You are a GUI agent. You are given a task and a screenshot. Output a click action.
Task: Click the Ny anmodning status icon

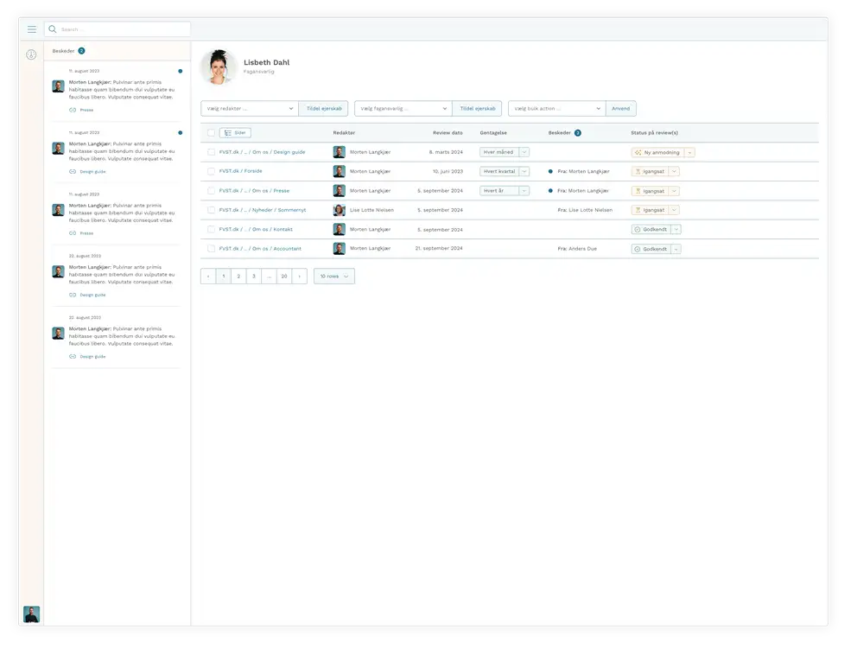[638, 153]
